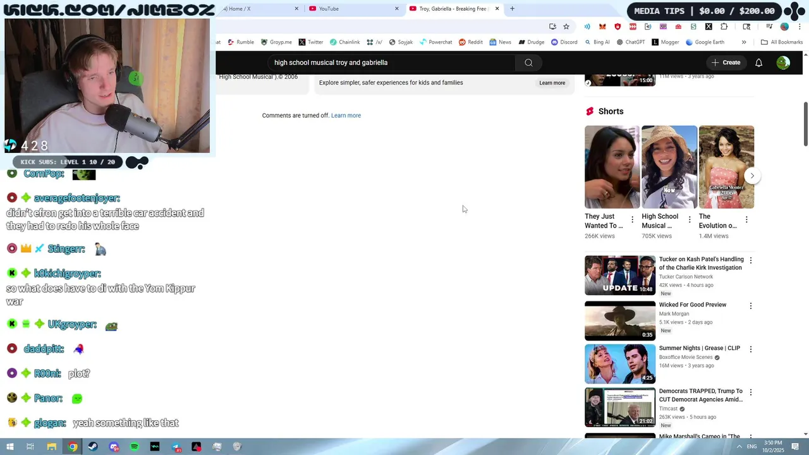Open options menu for Democrats TRAPPED video
Viewport: 809px width, 455px height.
[x=751, y=392]
